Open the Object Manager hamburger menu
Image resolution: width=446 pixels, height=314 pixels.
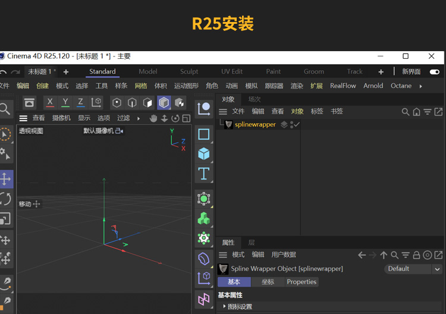[x=223, y=112]
